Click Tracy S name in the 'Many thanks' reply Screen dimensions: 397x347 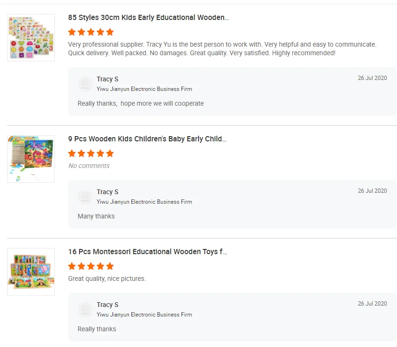tap(108, 192)
